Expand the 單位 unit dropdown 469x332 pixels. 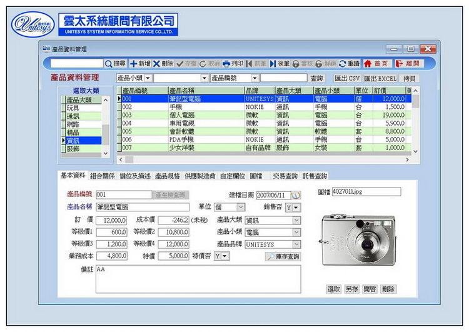[241, 208]
